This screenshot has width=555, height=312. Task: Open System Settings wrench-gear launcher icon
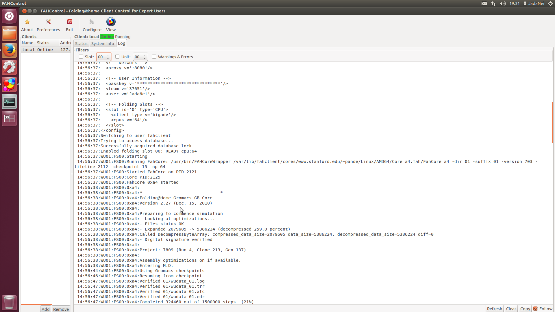click(9, 67)
